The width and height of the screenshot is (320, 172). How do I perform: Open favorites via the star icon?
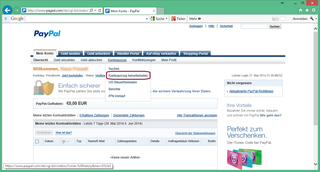click(307, 10)
